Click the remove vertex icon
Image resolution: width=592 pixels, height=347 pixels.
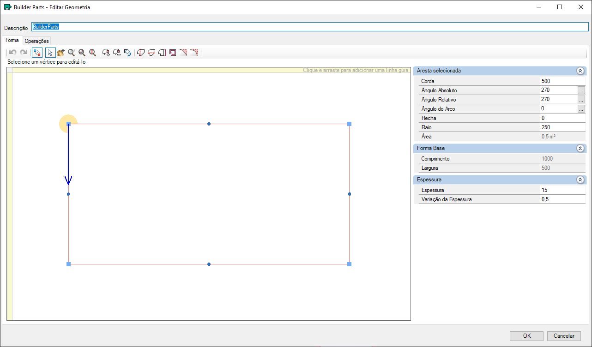click(117, 53)
